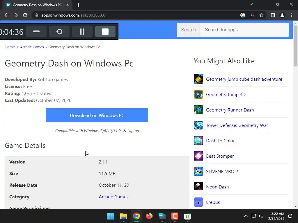Pause the screen recording
The width and height of the screenshot is (298, 223).
point(82,31)
